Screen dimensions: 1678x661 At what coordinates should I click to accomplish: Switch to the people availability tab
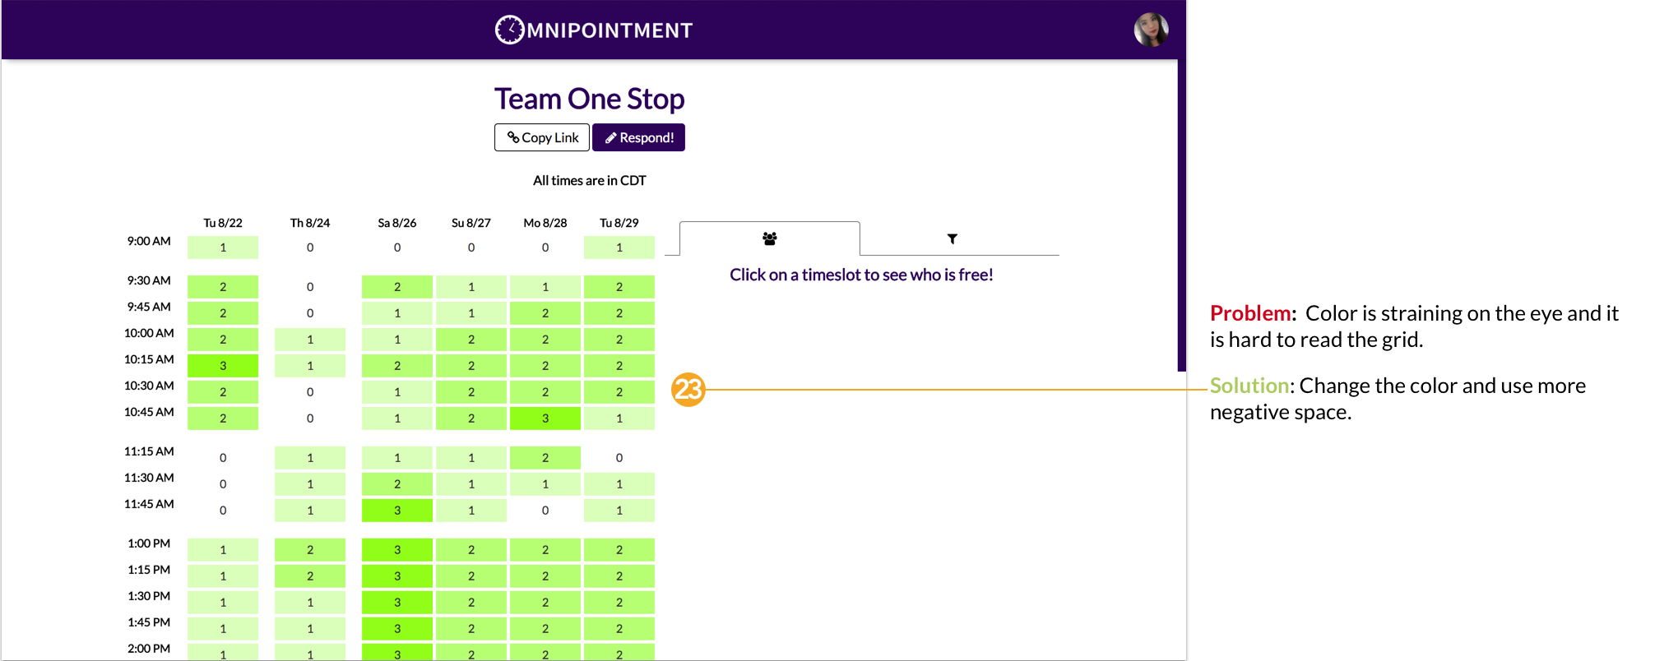(x=770, y=238)
